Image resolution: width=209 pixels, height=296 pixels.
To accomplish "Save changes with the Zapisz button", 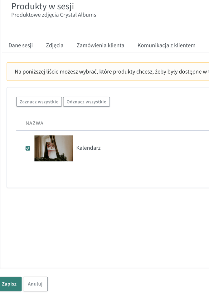I will pyautogui.click(x=10, y=284).
